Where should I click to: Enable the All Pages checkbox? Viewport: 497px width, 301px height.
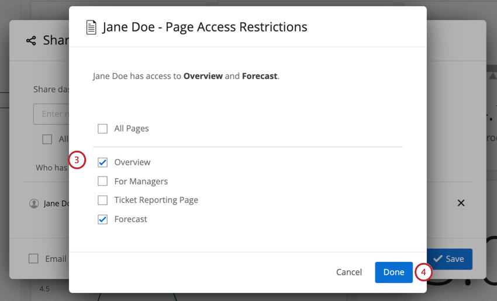103,129
